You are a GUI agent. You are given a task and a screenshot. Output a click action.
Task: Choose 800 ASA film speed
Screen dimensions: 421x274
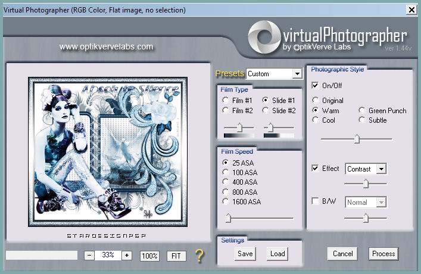pos(226,192)
